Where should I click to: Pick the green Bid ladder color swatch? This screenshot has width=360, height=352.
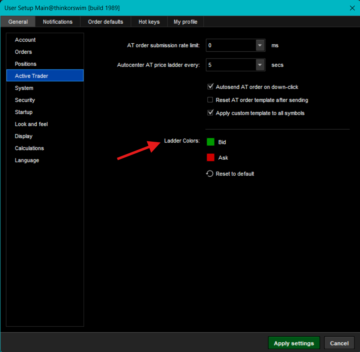coord(210,142)
